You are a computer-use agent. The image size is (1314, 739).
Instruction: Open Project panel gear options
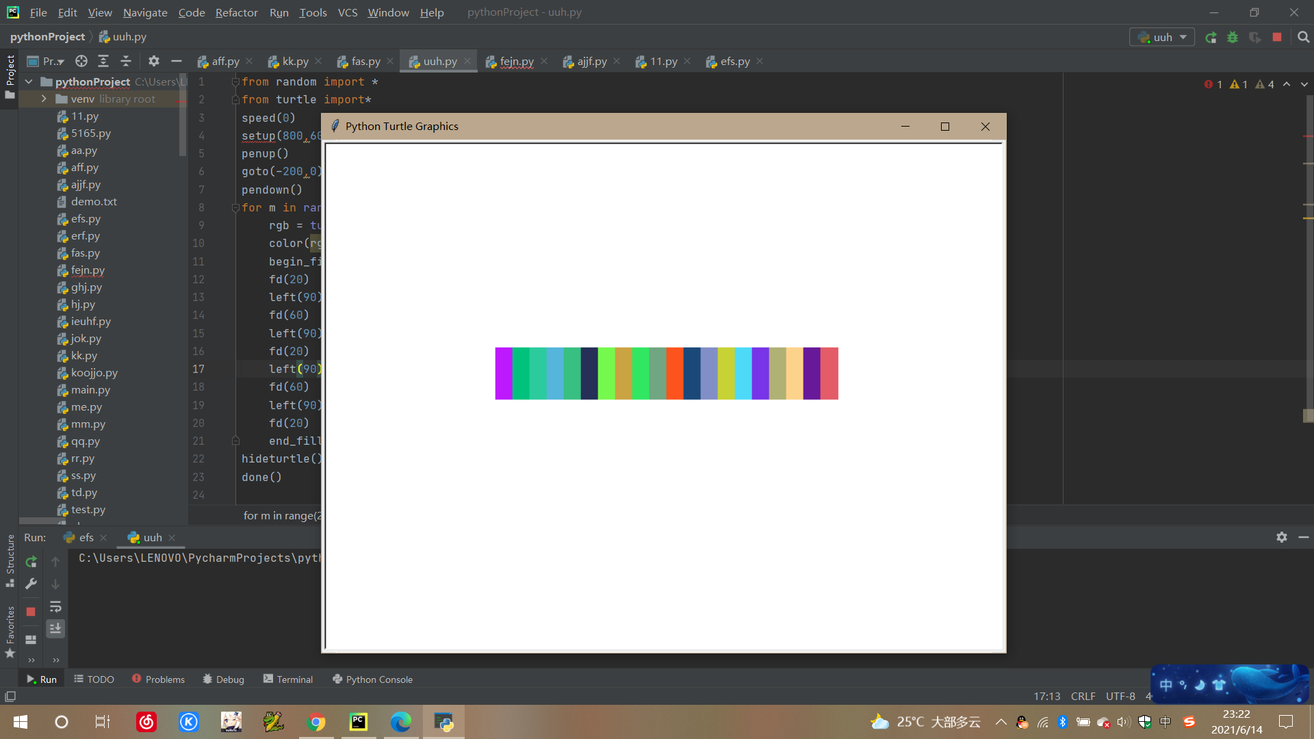(154, 62)
